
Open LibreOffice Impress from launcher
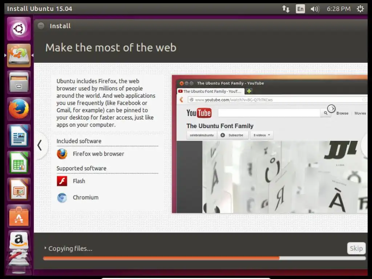[x=19, y=190]
